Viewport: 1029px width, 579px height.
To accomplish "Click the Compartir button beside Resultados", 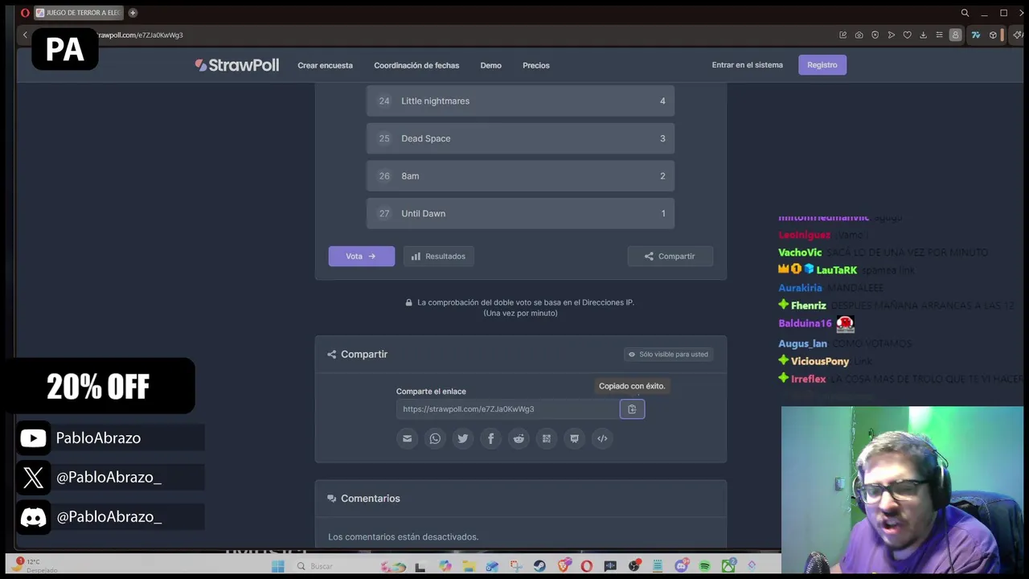I will coord(670,257).
